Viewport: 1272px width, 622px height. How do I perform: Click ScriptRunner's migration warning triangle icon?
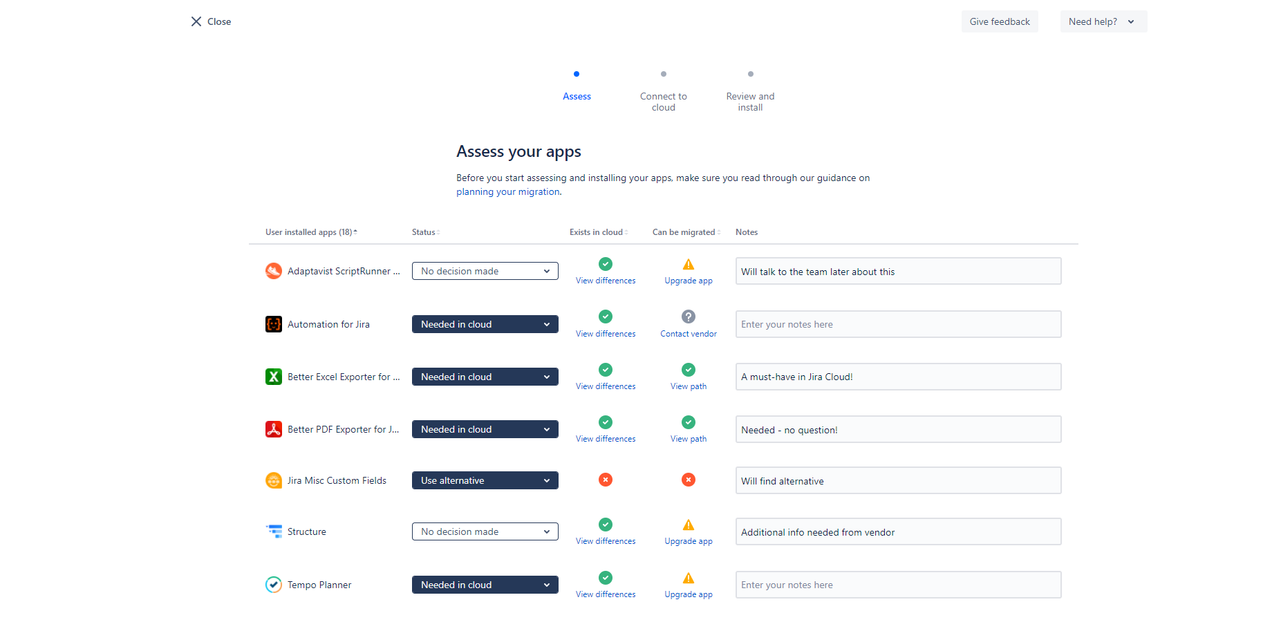(689, 264)
